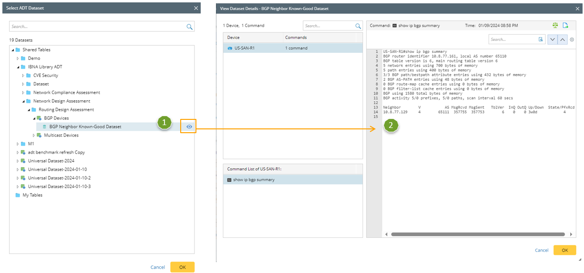The height and width of the screenshot is (273, 584).
Task: Select show ip bgp summary command
Action: tap(253, 180)
